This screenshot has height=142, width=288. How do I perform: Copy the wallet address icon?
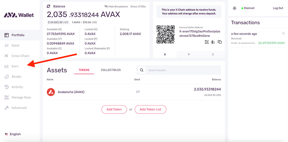220,42
